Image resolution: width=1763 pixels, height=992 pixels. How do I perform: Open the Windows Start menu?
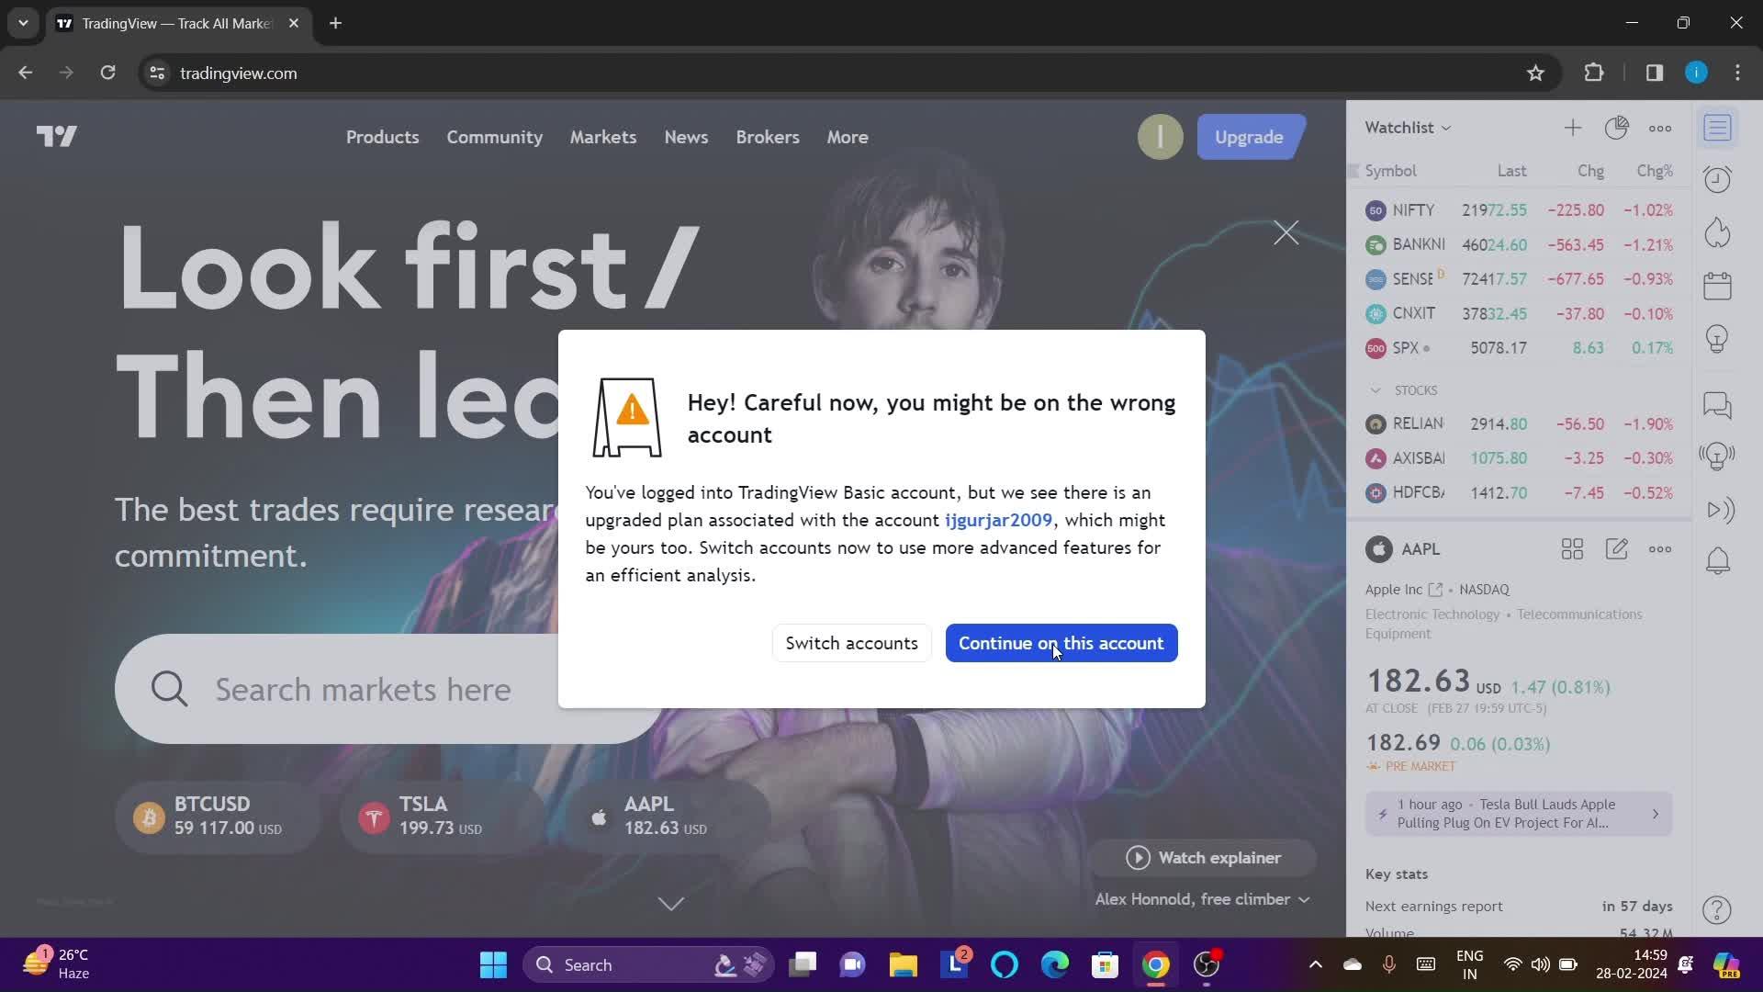pos(493,964)
